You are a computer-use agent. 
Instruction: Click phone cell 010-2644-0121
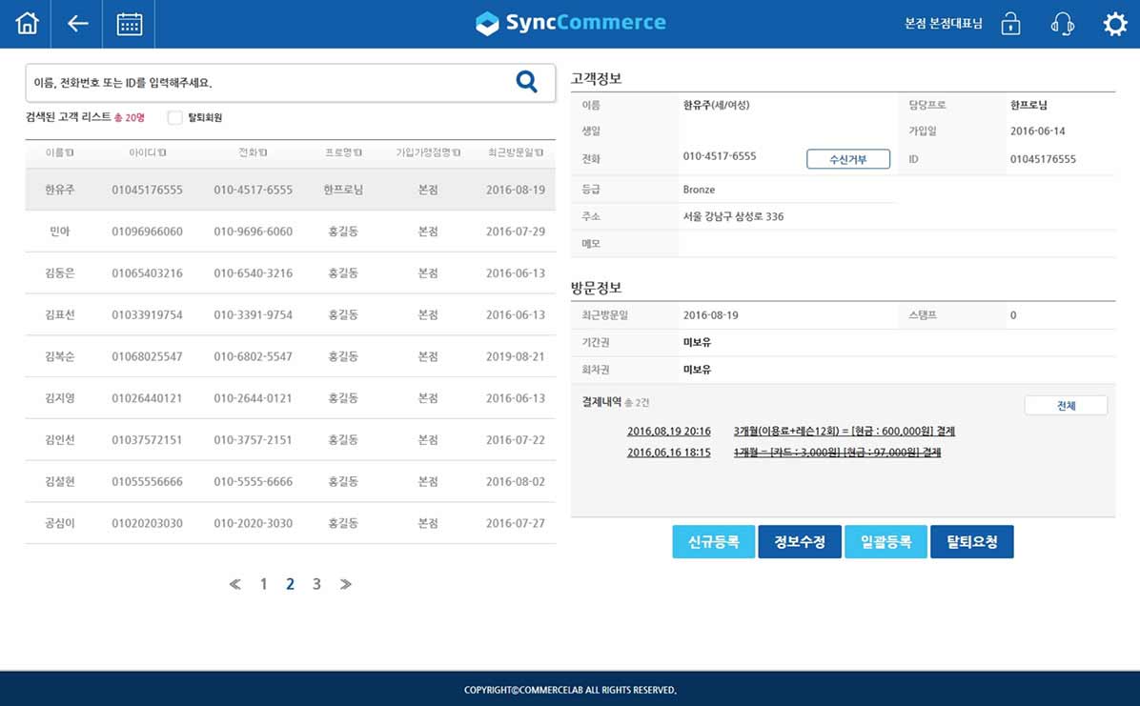(x=253, y=398)
